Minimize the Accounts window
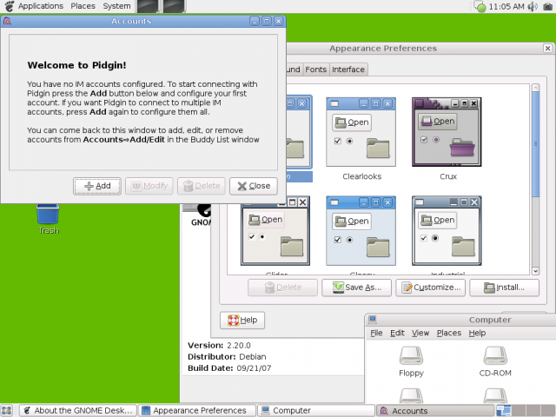This screenshot has height=417, width=556. tap(255, 21)
